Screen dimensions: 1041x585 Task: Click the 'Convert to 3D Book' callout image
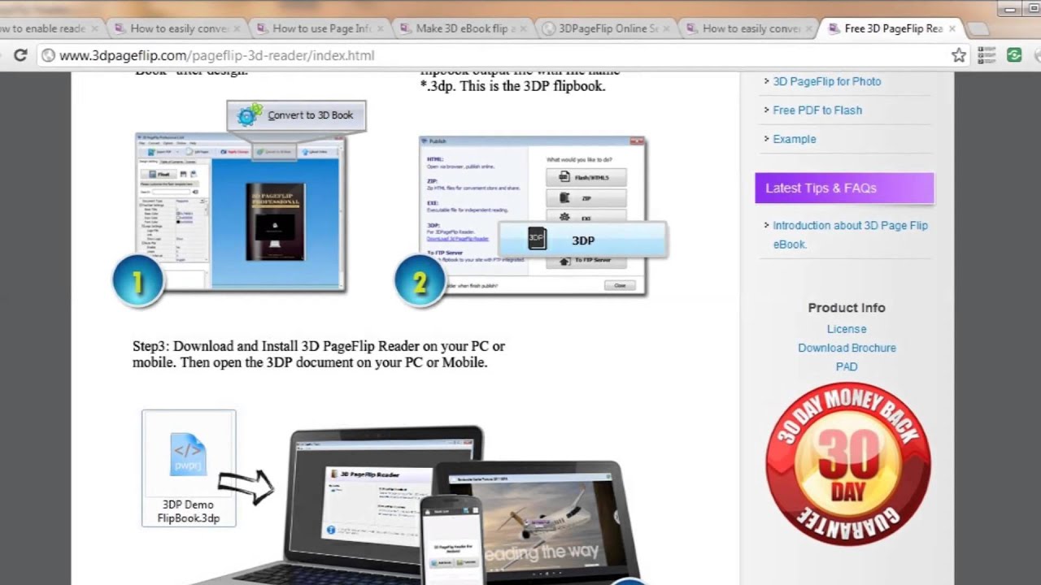tap(297, 115)
